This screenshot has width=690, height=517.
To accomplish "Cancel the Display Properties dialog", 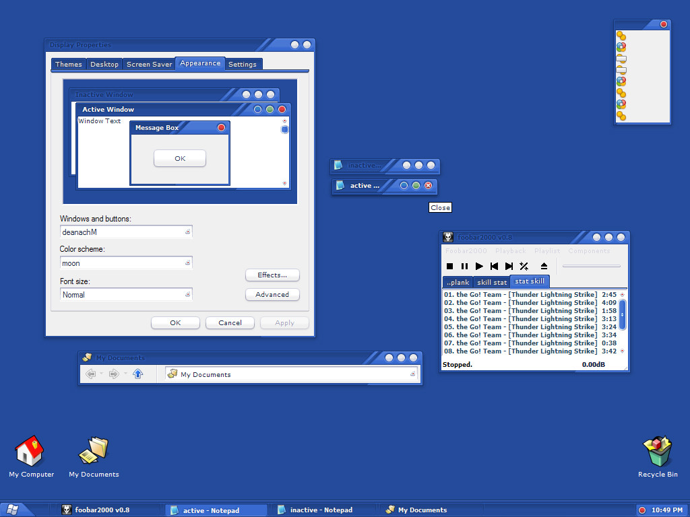I will tap(230, 322).
